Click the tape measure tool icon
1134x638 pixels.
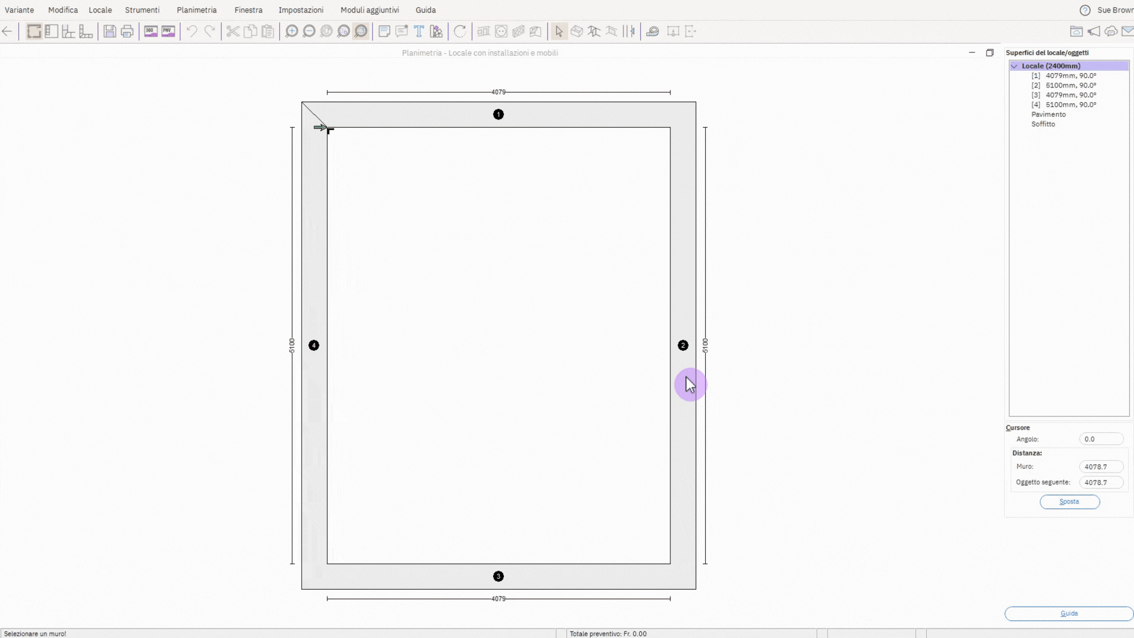(653, 31)
